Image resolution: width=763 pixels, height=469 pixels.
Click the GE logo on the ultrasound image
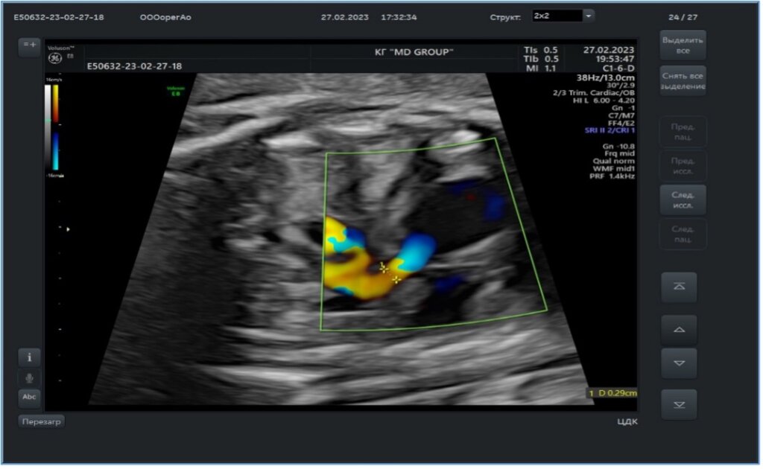(54, 58)
